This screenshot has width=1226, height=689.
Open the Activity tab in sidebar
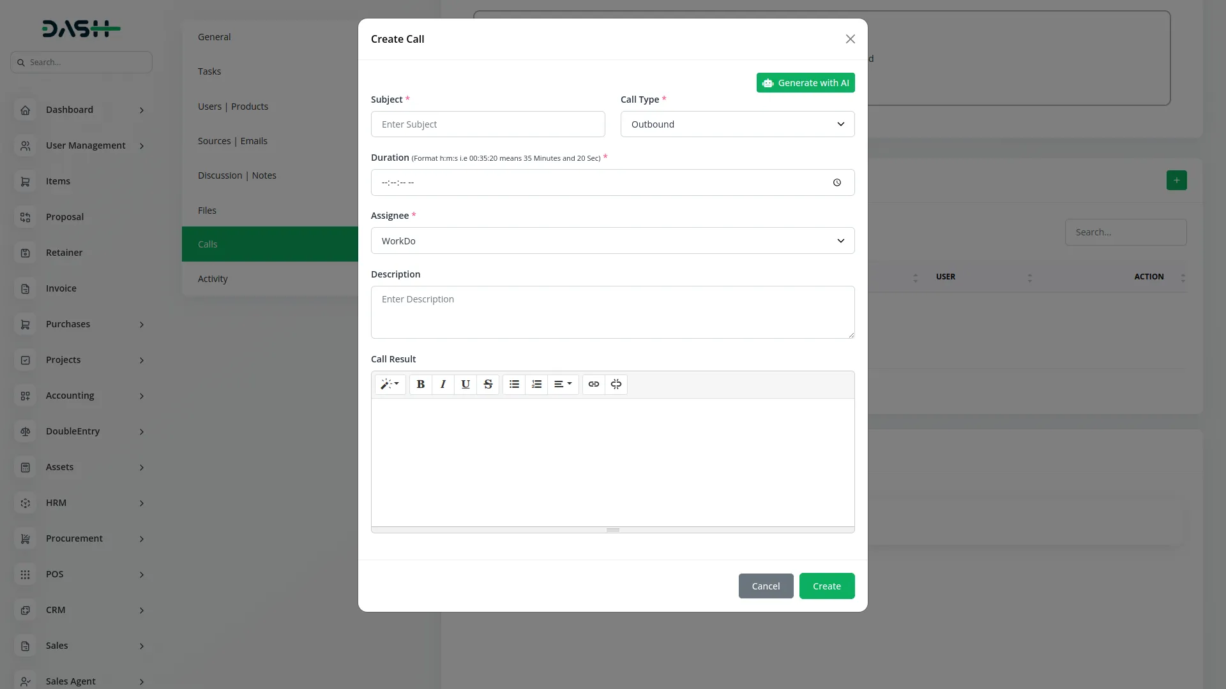[213, 279]
